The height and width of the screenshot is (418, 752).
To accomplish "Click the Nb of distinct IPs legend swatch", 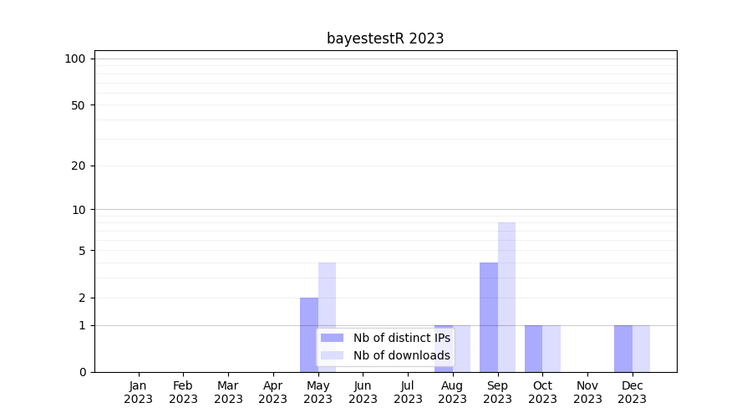I will 332,338.
